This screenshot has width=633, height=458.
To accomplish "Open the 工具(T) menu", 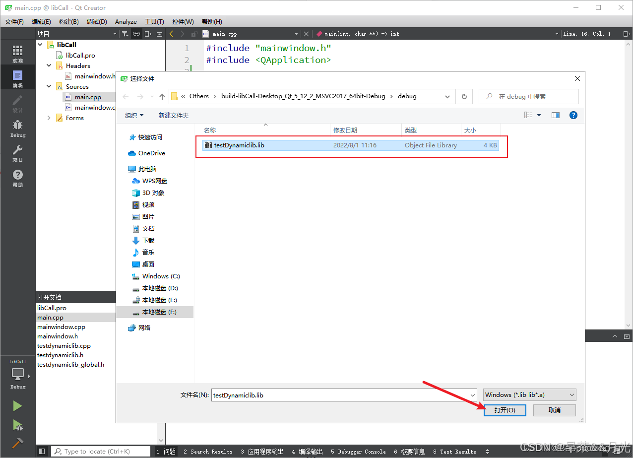I will click(154, 21).
